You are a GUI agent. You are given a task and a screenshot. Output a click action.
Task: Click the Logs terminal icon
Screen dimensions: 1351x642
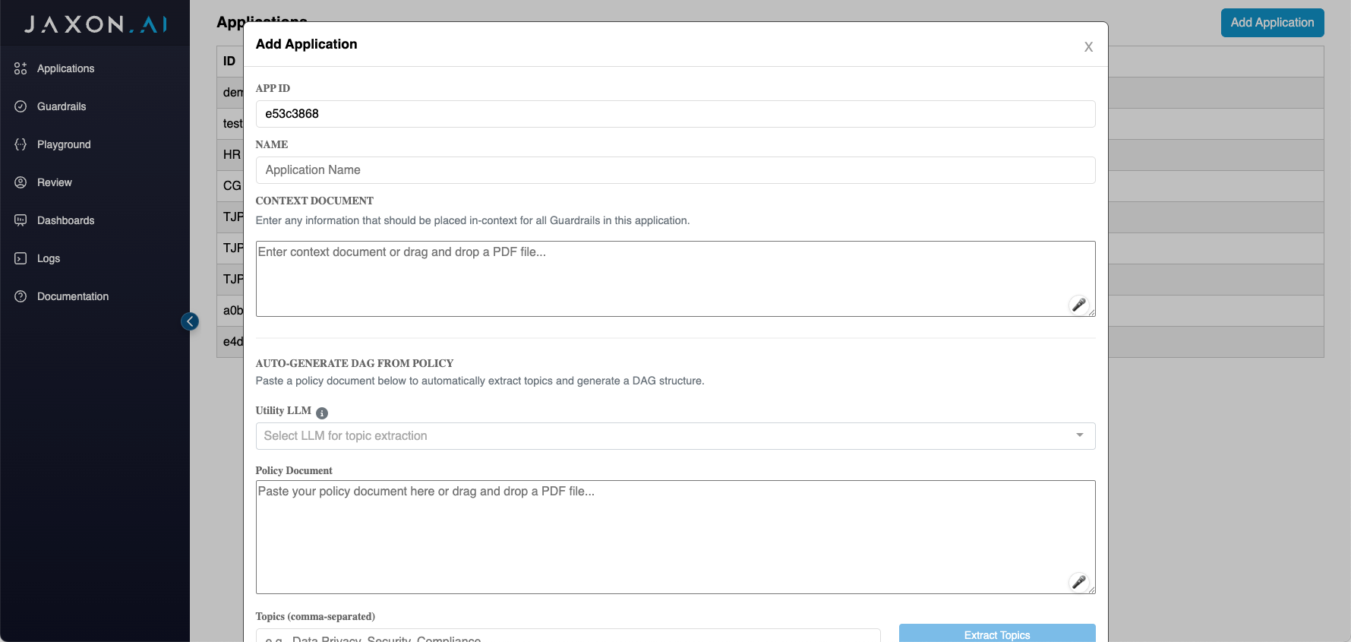[21, 258]
